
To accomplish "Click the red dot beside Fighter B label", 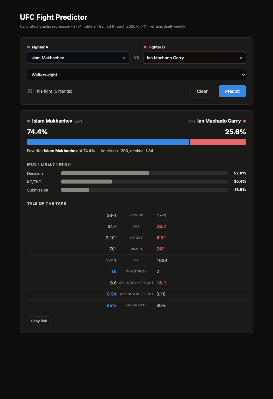I will tap(145, 47).
